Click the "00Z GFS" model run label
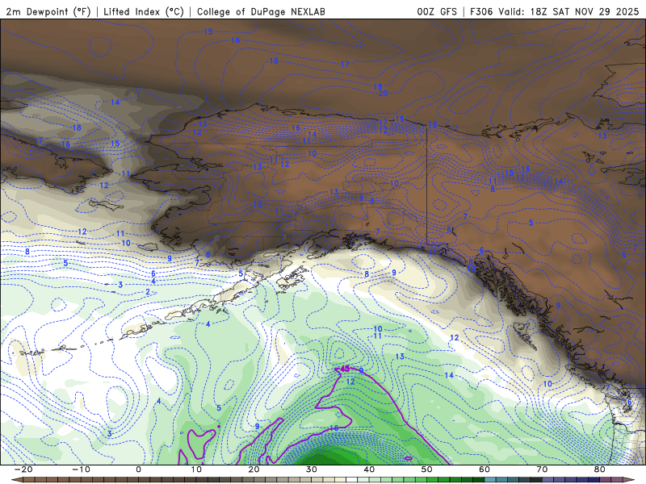This screenshot has height=484, width=646. tap(437, 11)
